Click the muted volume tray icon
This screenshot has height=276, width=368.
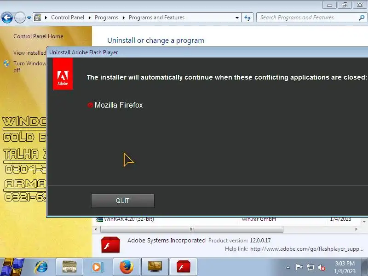[322, 268]
